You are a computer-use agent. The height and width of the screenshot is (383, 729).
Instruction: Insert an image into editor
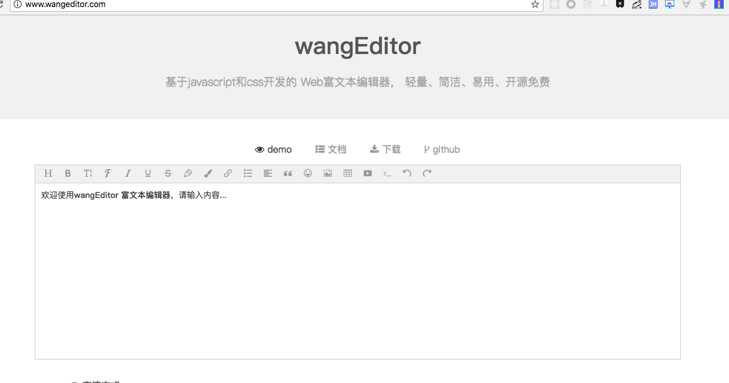click(x=328, y=173)
